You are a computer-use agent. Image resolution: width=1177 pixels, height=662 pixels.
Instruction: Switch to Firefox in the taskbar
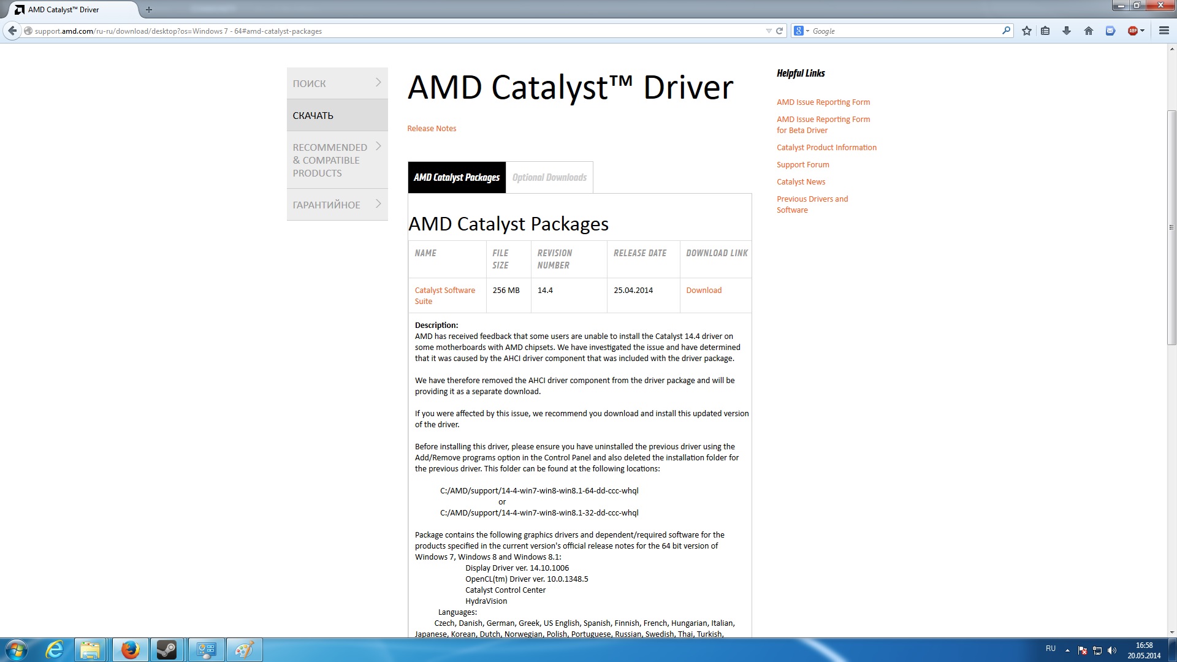[130, 650]
